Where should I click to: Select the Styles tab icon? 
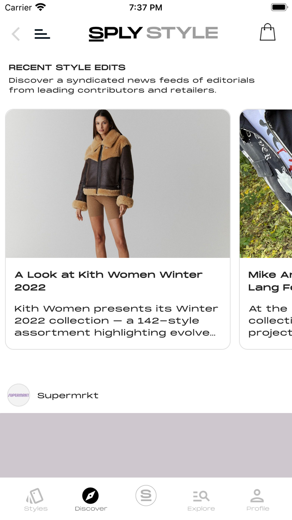coord(35,496)
